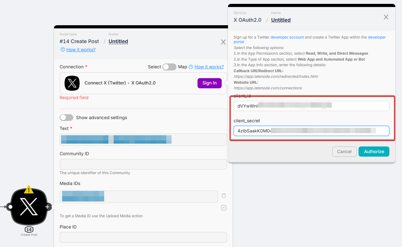
Task: Click the Community ID input field
Action: pos(143,164)
